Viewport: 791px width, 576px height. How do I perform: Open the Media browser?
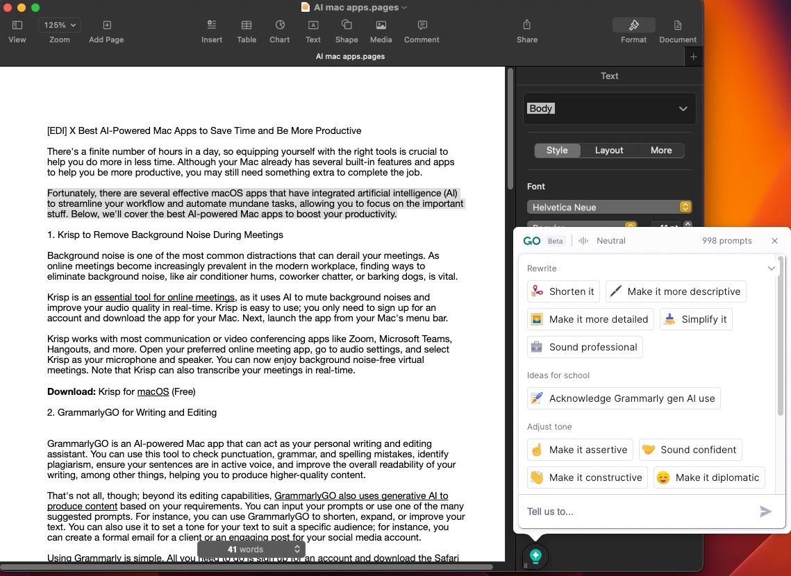pos(381,31)
